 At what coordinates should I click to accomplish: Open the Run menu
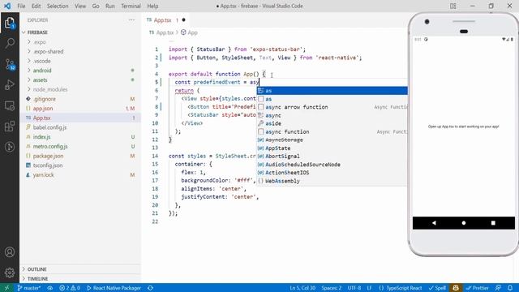[x=110, y=6]
